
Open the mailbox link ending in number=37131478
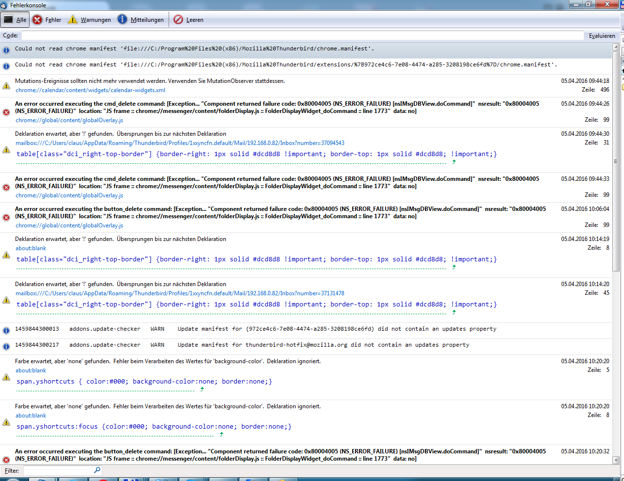180,293
